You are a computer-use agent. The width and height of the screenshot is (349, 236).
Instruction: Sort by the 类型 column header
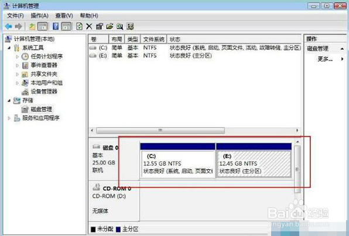coord(132,39)
